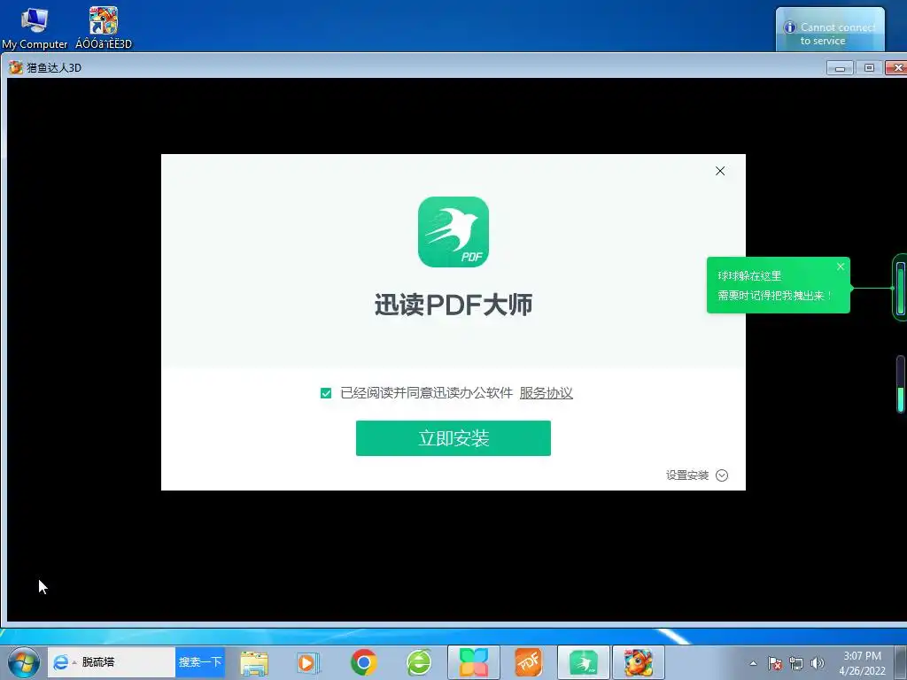This screenshot has height=680, width=907.
Task: Maximize the 猎鱼达人3D window
Action: point(869,67)
